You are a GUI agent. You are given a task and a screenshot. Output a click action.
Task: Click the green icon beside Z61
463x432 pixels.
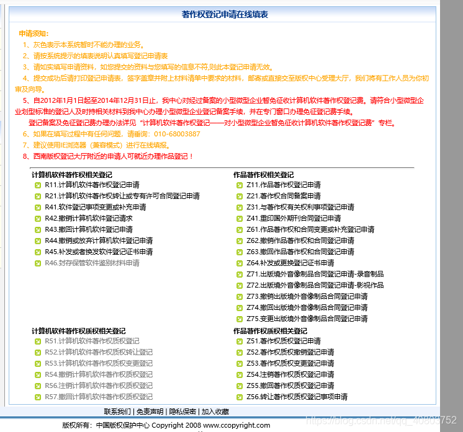point(240,230)
